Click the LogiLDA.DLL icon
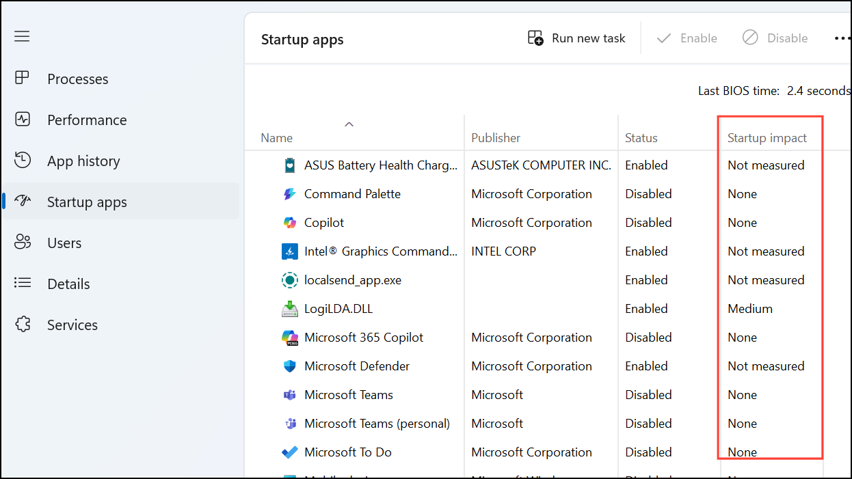The width and height of the screenshot is (852, 479). click(x=290, y=309)
